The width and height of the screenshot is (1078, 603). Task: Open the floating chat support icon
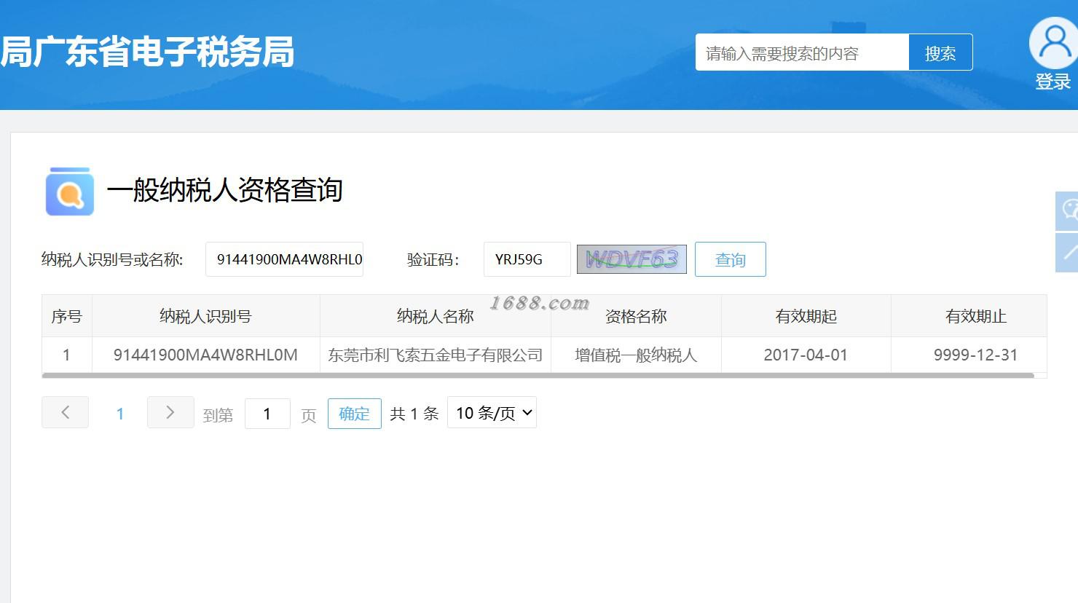tap(1068, 211)
